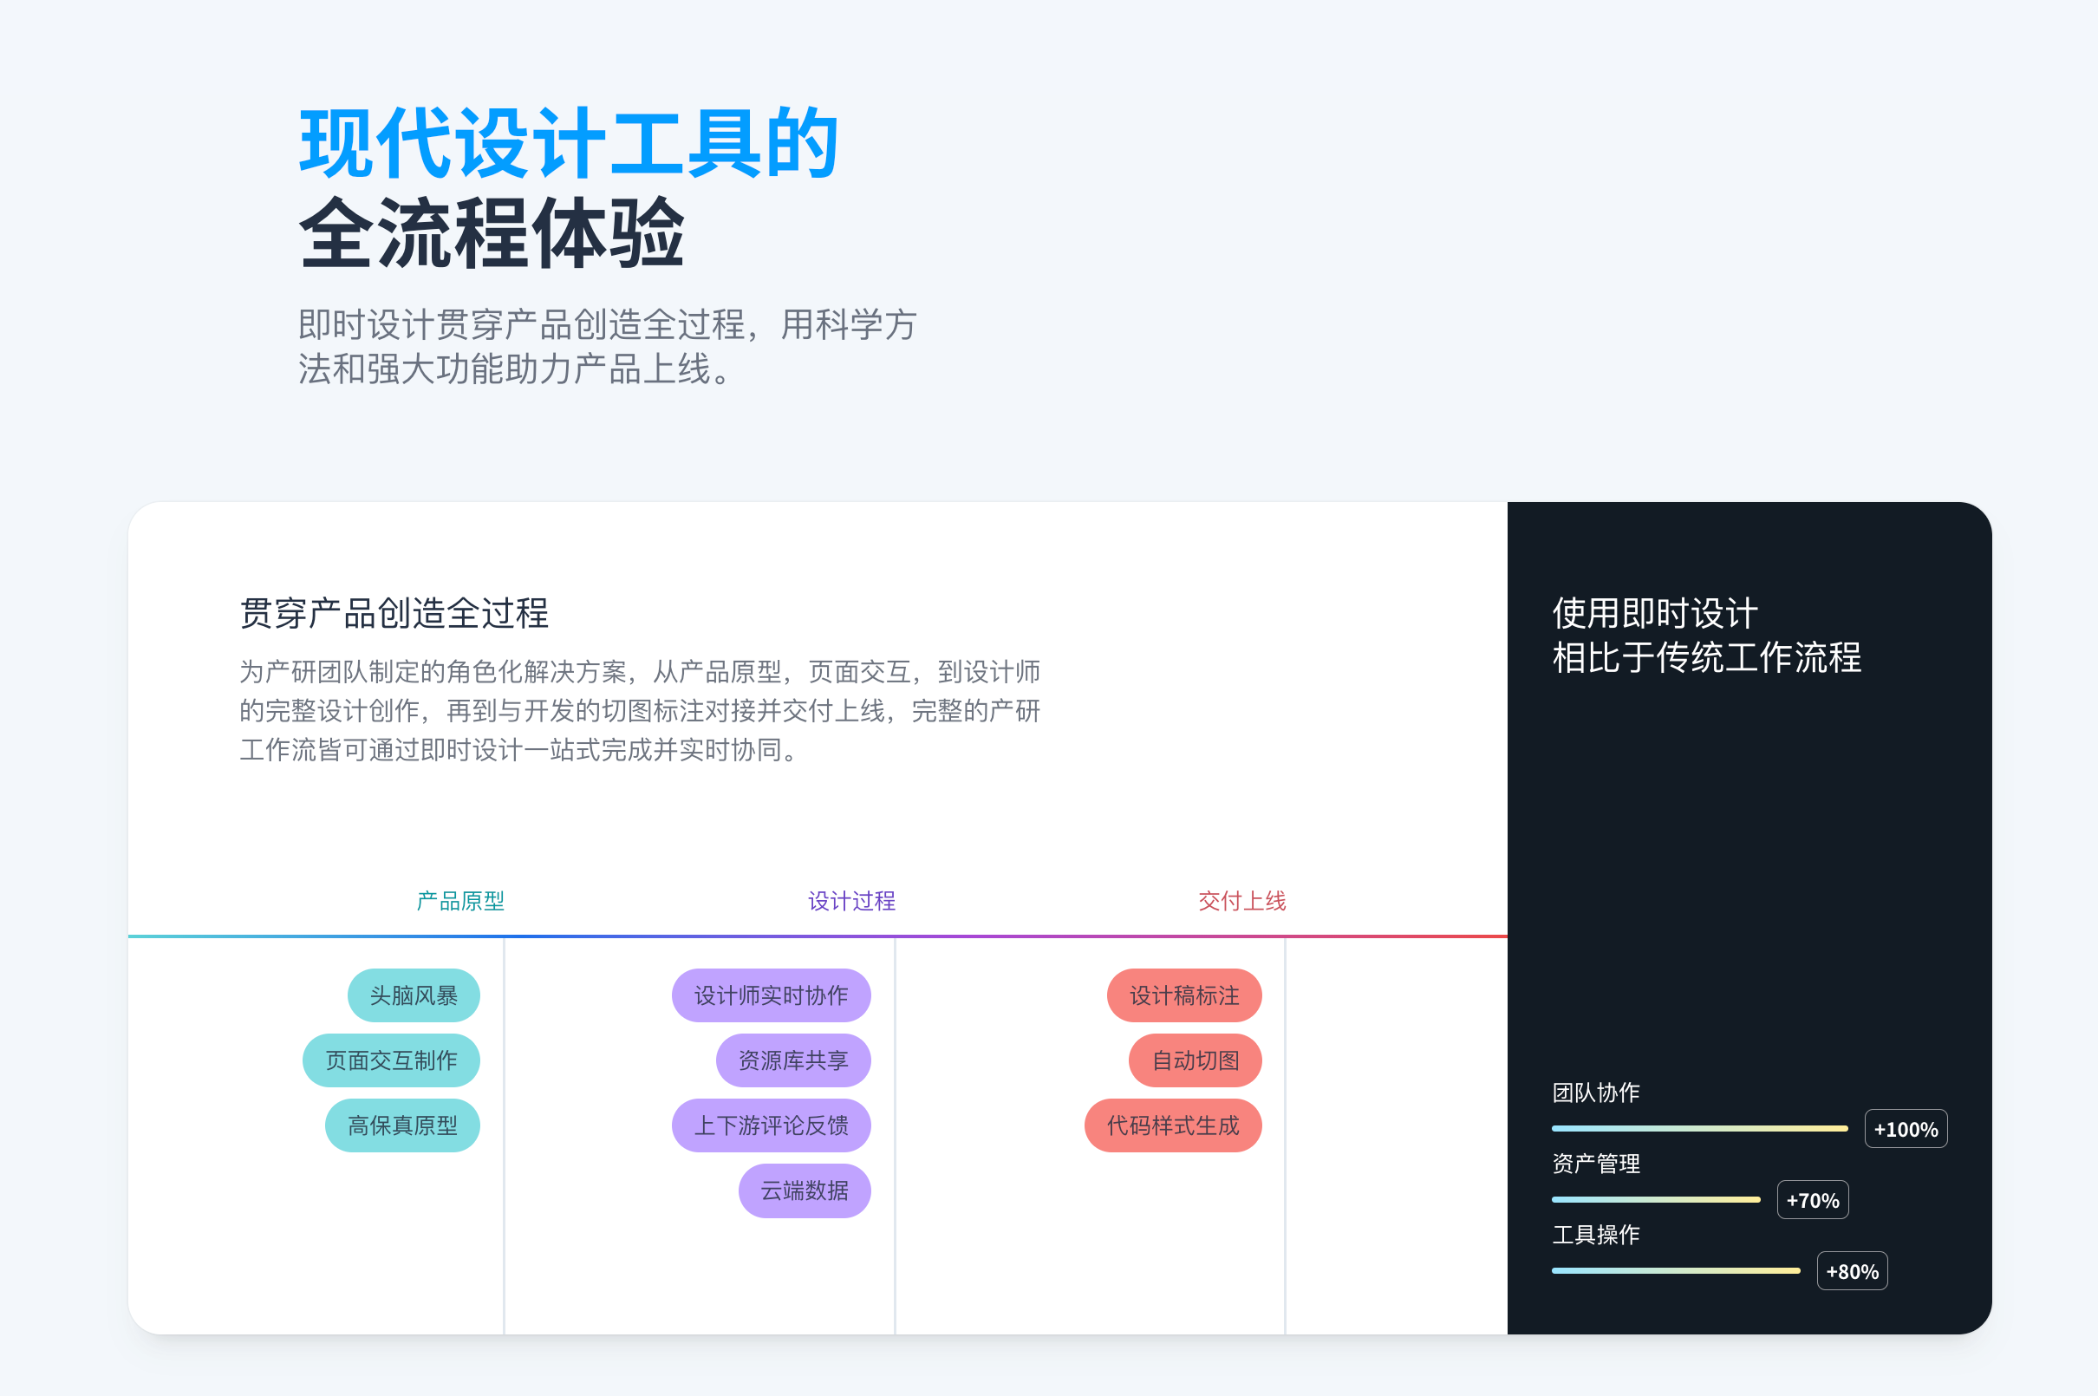Click the subtitle starting 即时设计贯穿产品

(x=607, y=346)
